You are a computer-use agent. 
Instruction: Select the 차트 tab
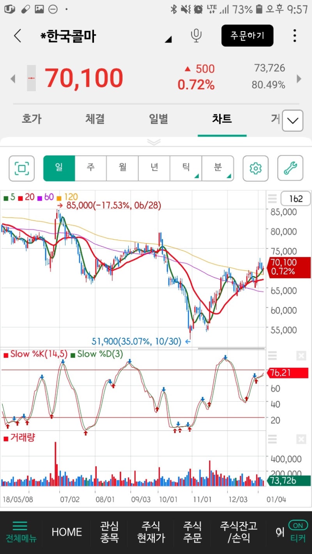(222, 119)
